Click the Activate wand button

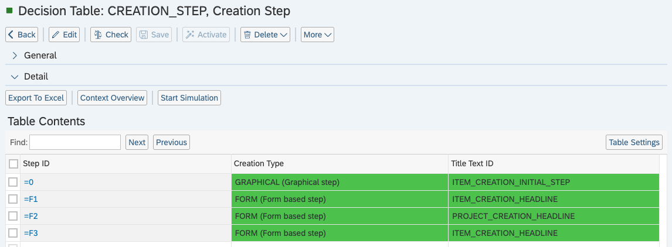click(x=206, y=35)
